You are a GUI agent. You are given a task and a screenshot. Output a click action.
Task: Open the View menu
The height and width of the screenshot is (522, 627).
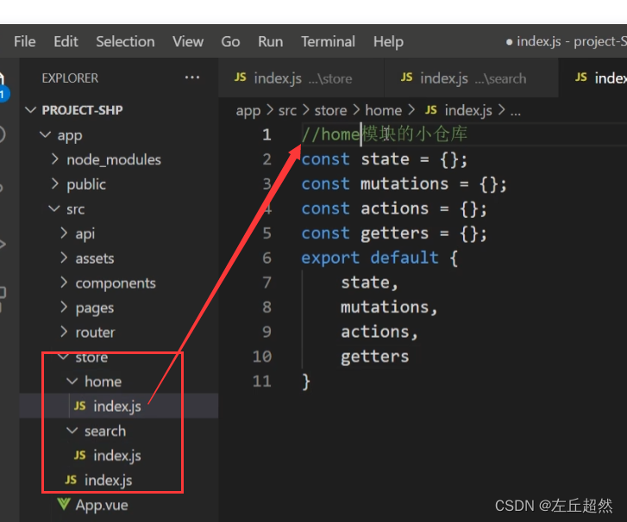tap(188, 41)
